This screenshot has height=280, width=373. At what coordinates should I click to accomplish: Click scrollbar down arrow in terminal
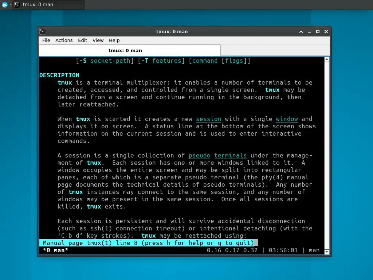pyautogui.click(x=327, y=252)
